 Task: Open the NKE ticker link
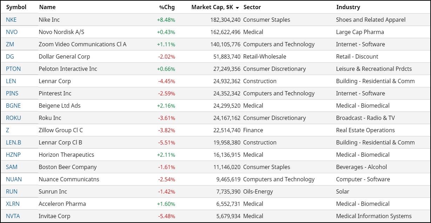pos(11,20)
